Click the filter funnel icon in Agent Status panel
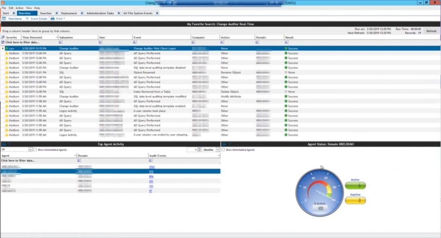Viewport: 441px width, 238px height. pyautogui.click(x=229, y=145)
